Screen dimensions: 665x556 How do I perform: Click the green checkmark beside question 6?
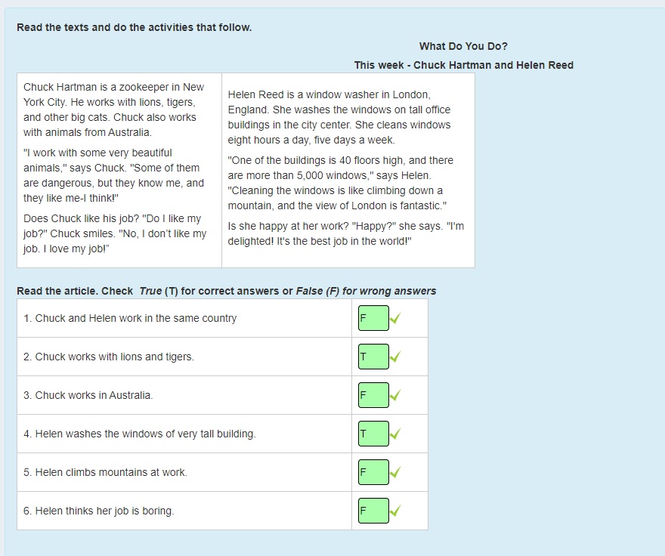[x=395, y=511]
